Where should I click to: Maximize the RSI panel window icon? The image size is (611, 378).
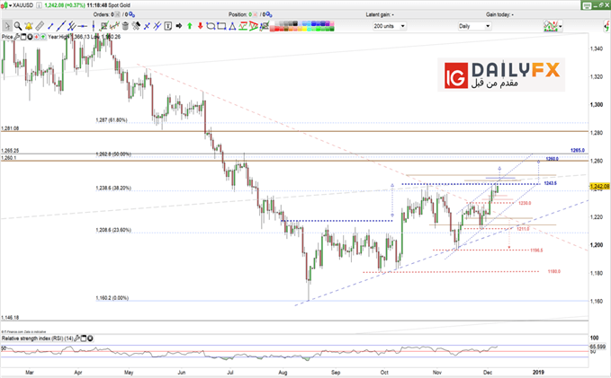click(x=85, y=338)
